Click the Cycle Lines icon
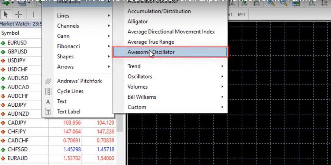The image size is (331, 165). (48, 92)
